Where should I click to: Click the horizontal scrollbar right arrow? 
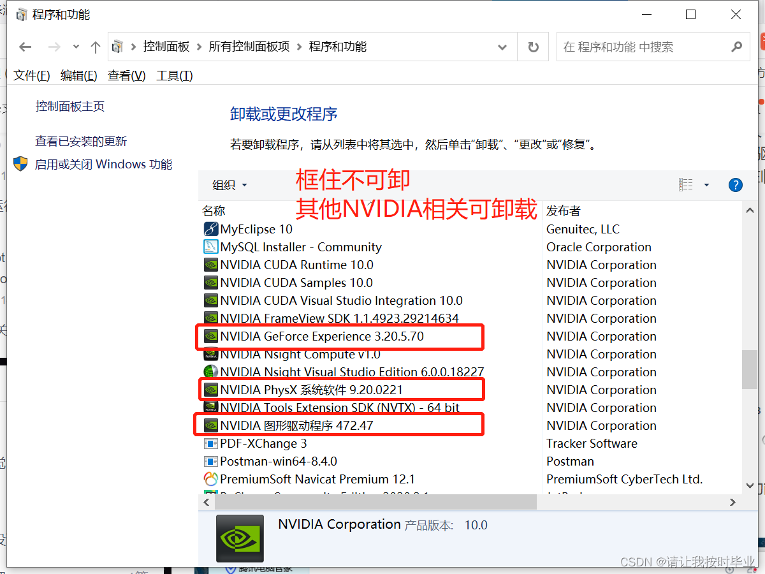click(x=733, y=502)
